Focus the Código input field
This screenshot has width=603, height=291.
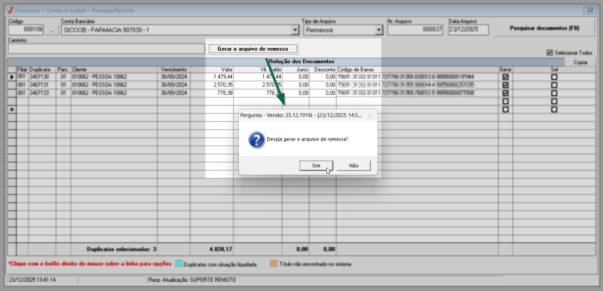[26, 30]
